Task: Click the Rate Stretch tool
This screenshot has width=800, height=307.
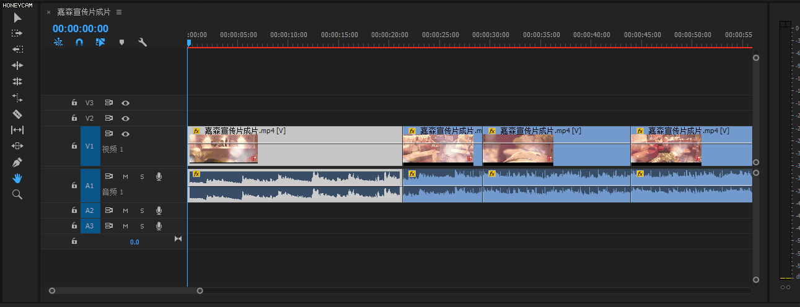Action: click(x=17, y=98)
